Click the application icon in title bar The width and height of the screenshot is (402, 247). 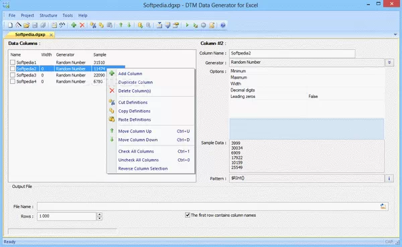tap(6, 5)
